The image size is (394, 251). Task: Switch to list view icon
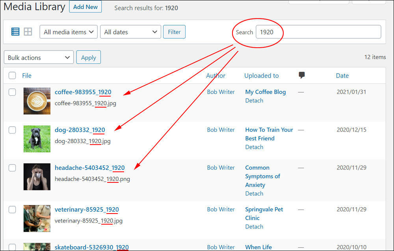tap(15, 32)
